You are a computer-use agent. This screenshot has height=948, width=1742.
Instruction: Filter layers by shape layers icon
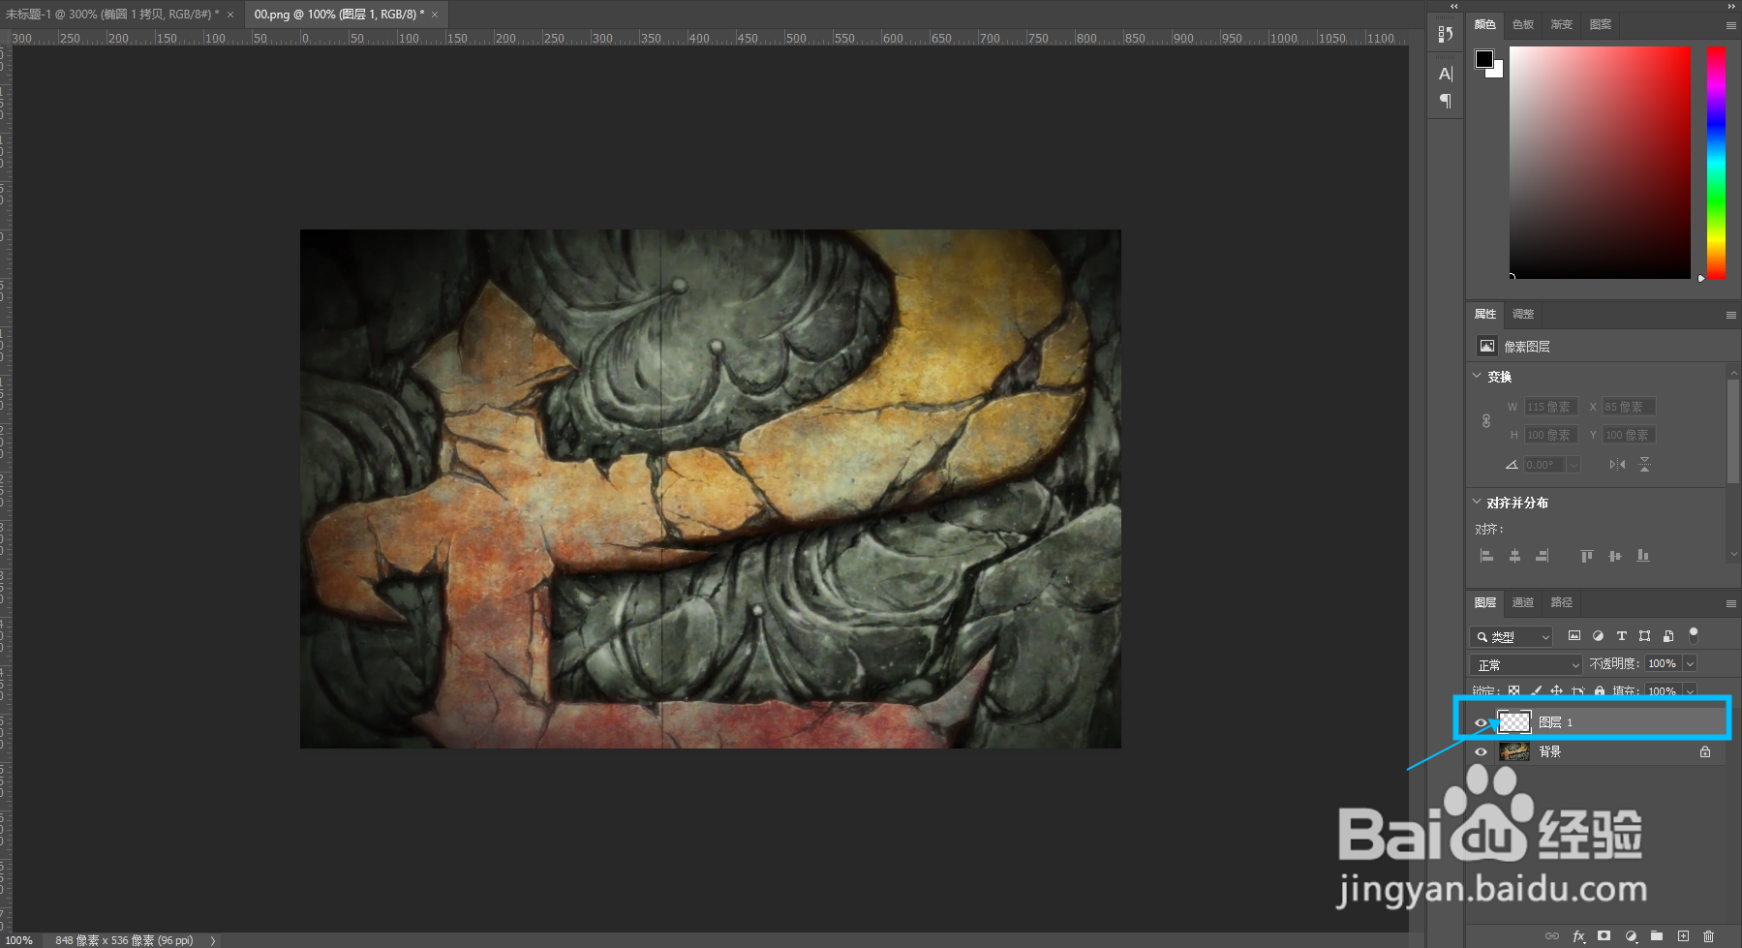coord(1644,636)
